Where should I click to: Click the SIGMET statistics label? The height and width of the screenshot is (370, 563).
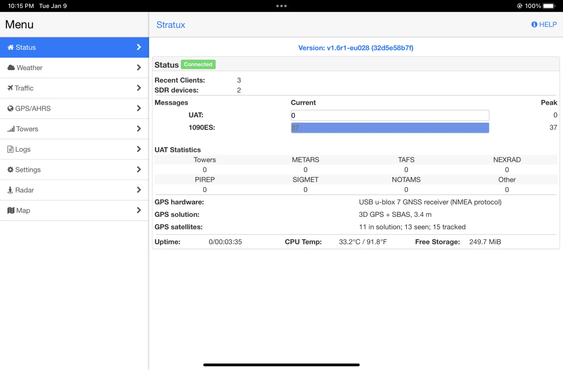coord(306,180)
